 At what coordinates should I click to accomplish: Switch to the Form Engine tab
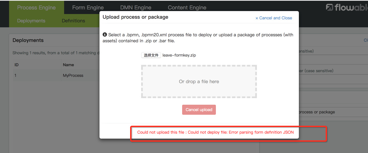pos(88,7)
